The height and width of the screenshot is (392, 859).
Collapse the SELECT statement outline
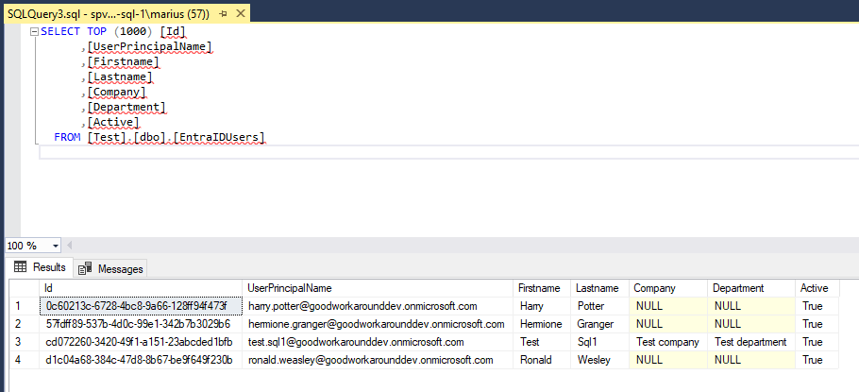coord(34,31)
